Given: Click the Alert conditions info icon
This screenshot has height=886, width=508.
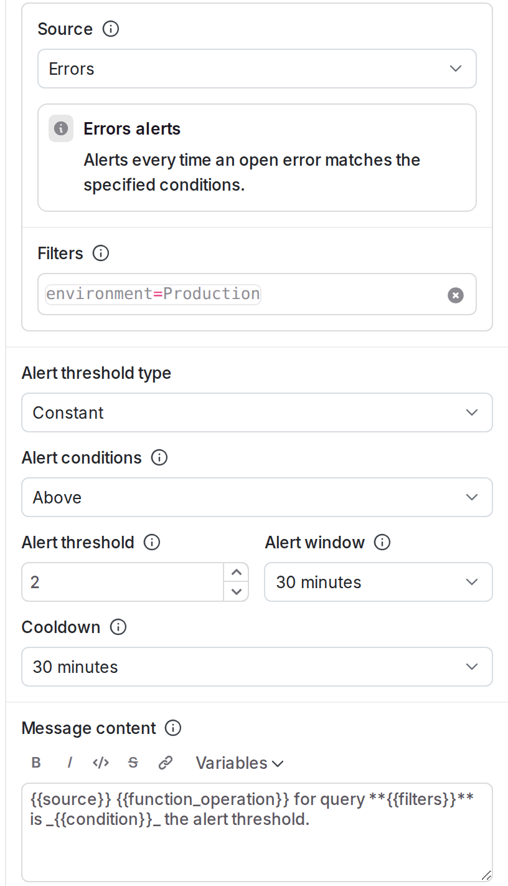Looking at the screenshot, I should (159, 457).
